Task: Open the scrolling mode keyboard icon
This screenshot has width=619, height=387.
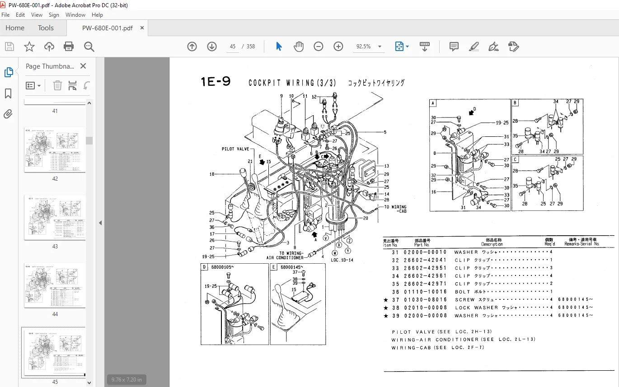Action: (425, 47)
